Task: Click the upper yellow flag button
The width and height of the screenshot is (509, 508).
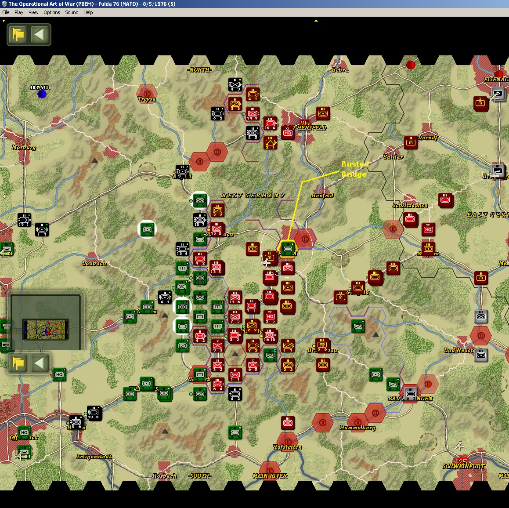Action: click(18, 34)
